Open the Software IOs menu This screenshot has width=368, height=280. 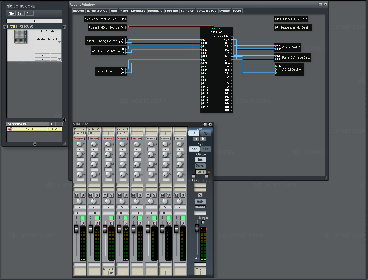(206, 11)
